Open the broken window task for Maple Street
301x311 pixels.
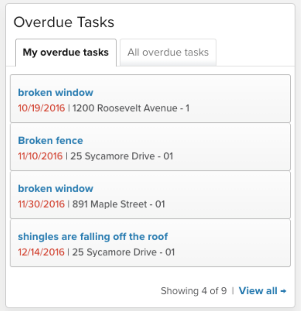click(56, 188)
